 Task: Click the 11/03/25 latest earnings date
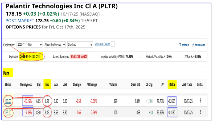click(78, 57)
